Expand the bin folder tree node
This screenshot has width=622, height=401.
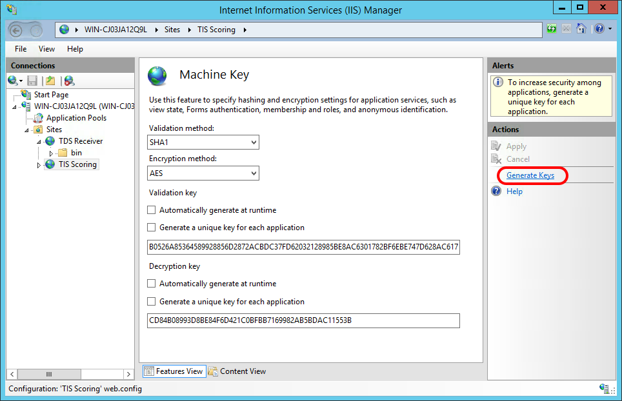(x=51, y=153)
